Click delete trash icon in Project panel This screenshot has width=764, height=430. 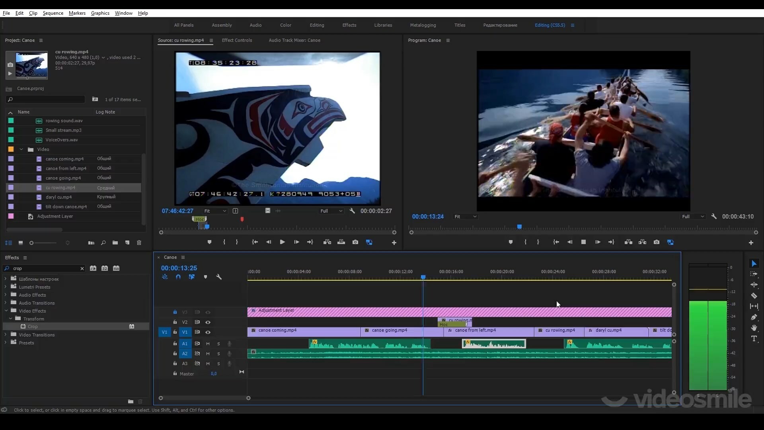[x=139, y=242]
